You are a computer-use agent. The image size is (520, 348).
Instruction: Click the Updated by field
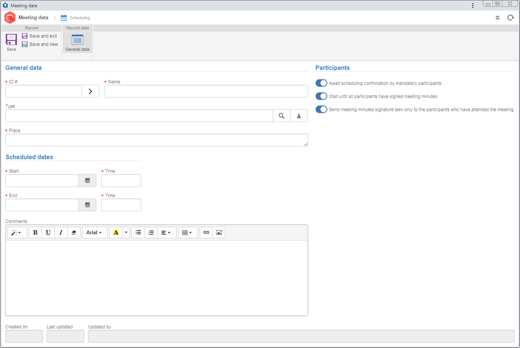301,336
